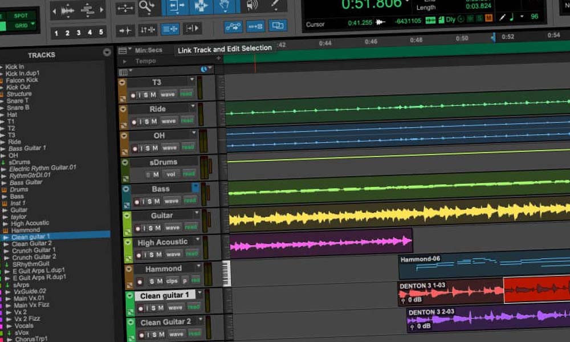Open T3 track name dropdown arrow
This screenshot has width=570, height=342.
tap(192, 79)
